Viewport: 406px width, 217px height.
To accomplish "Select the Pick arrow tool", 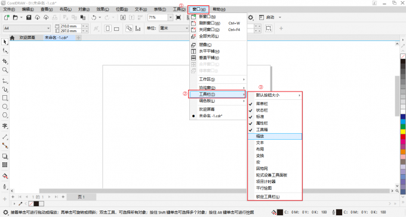I will [x=5, y=42].
